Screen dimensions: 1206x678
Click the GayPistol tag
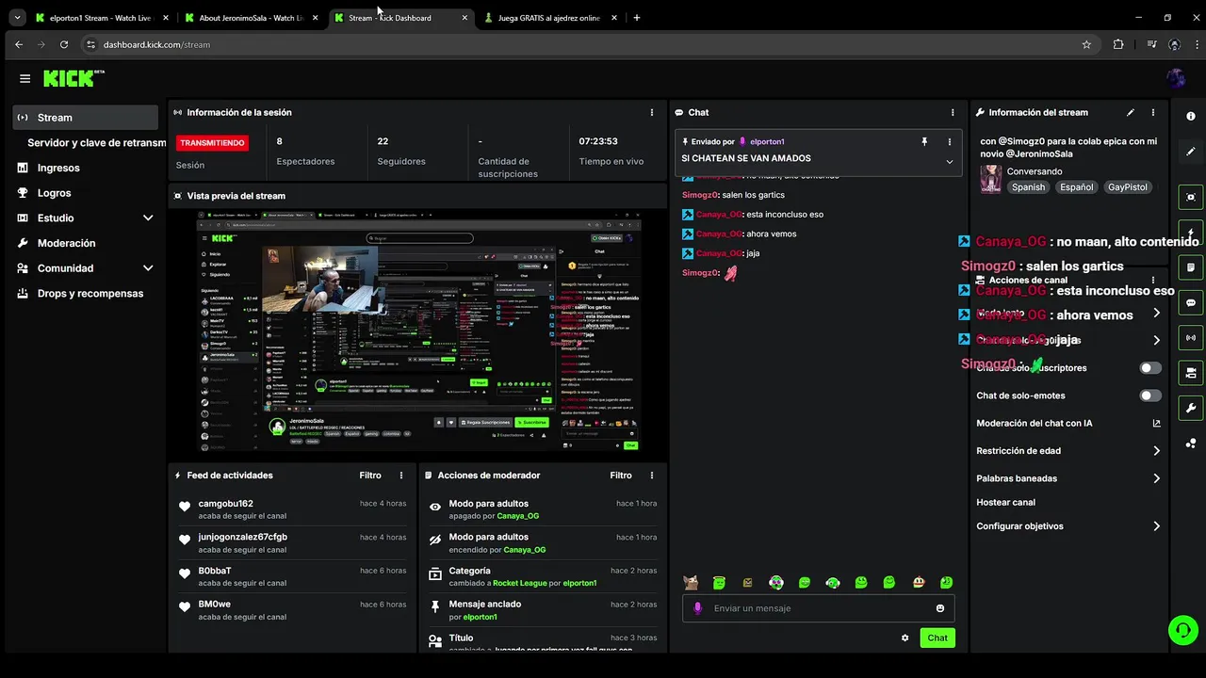[x=1128, y=187]
